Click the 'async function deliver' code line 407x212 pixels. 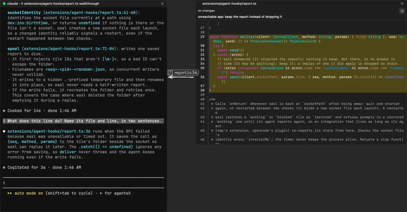click(306, 39)
